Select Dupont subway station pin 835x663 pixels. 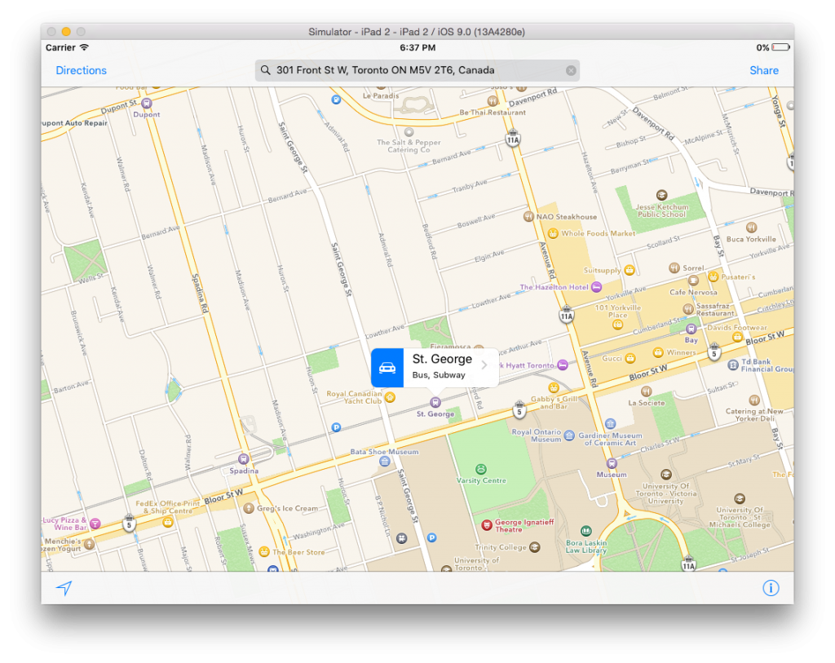[x=147, y=104]
